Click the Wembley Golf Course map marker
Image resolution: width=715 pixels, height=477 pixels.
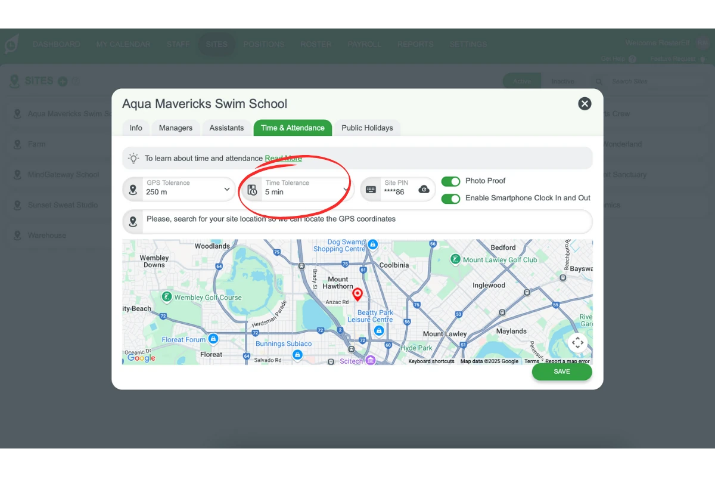[167, 297]
